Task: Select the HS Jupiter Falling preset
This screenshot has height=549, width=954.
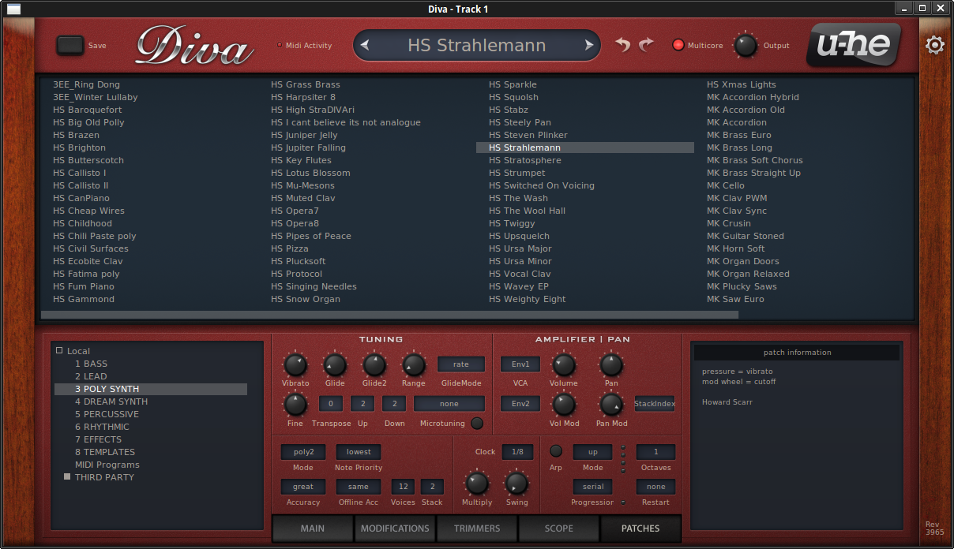Action: [308, 148]
